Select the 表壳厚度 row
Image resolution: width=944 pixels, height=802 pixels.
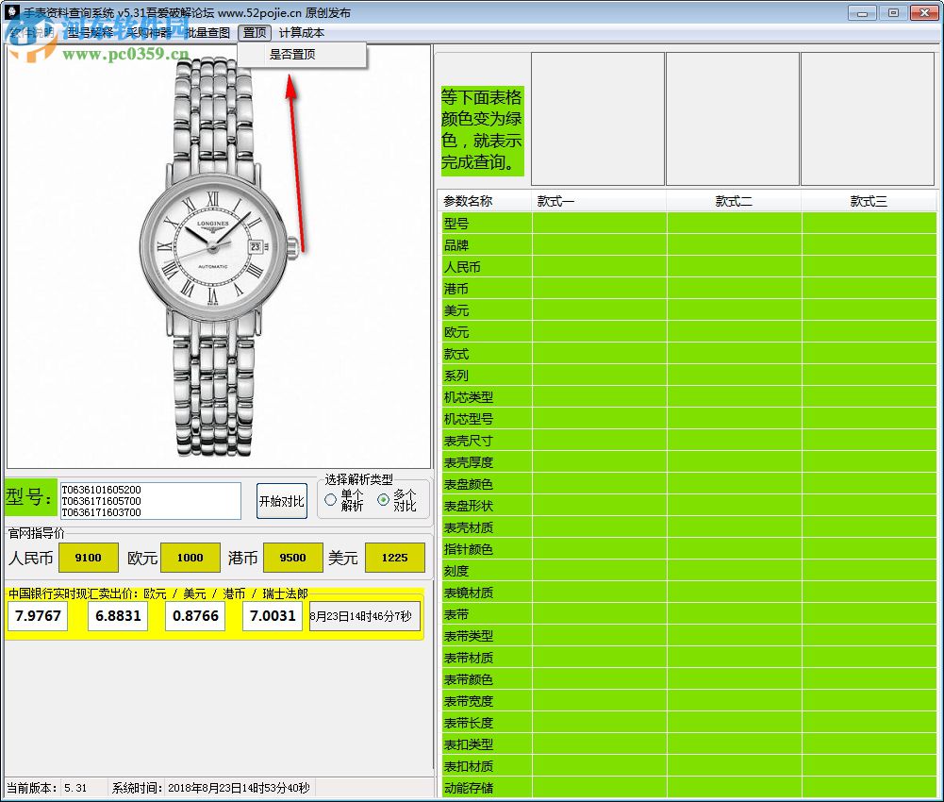(x=689, y=462)
